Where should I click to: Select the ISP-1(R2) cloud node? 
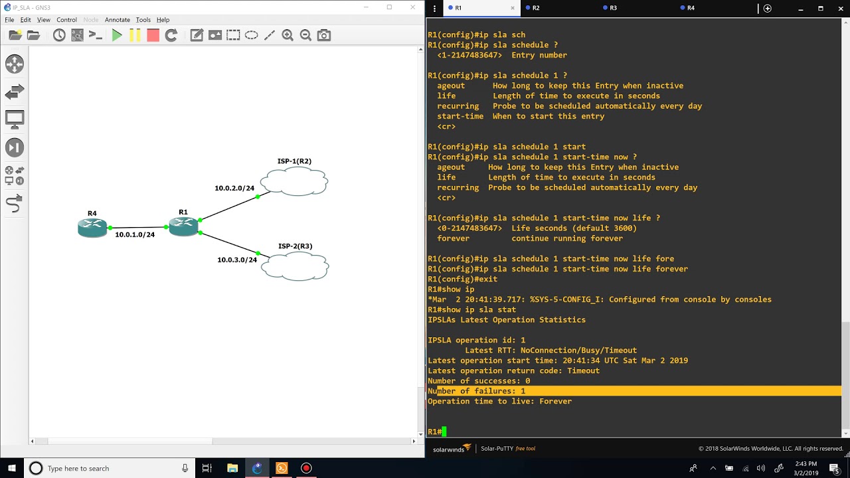click(294, 181)
